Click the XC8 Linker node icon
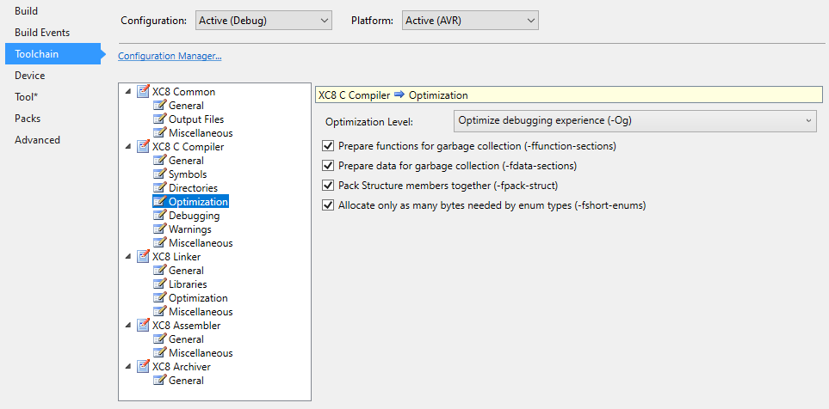Screen dimensions: 829x409 click(x=143, y=257)
